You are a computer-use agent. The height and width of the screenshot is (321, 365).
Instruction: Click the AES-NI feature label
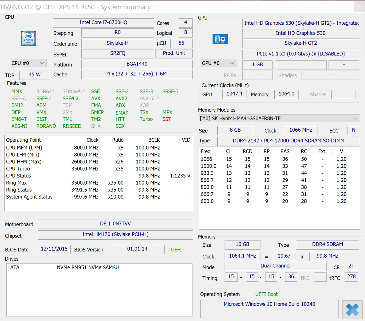pos(19,126)
